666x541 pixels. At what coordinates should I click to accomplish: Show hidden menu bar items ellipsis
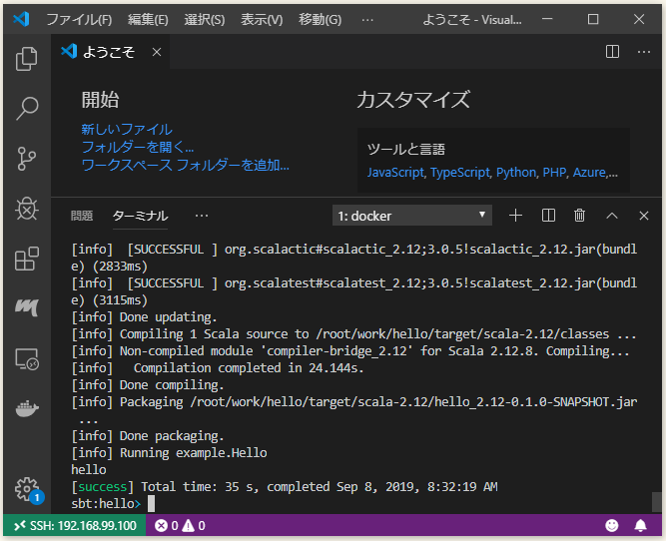[x=367, y=20]
